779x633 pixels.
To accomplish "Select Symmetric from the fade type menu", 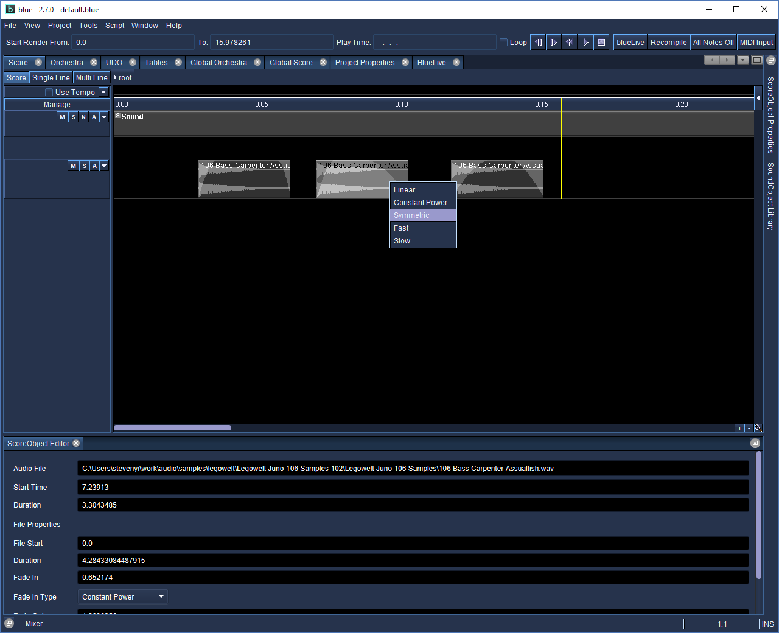I will click(x=411, y=215).
